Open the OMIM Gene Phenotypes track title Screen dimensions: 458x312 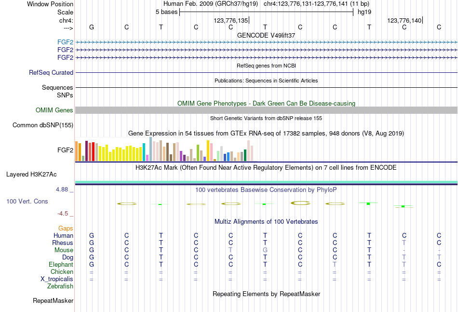pos(266,103)
